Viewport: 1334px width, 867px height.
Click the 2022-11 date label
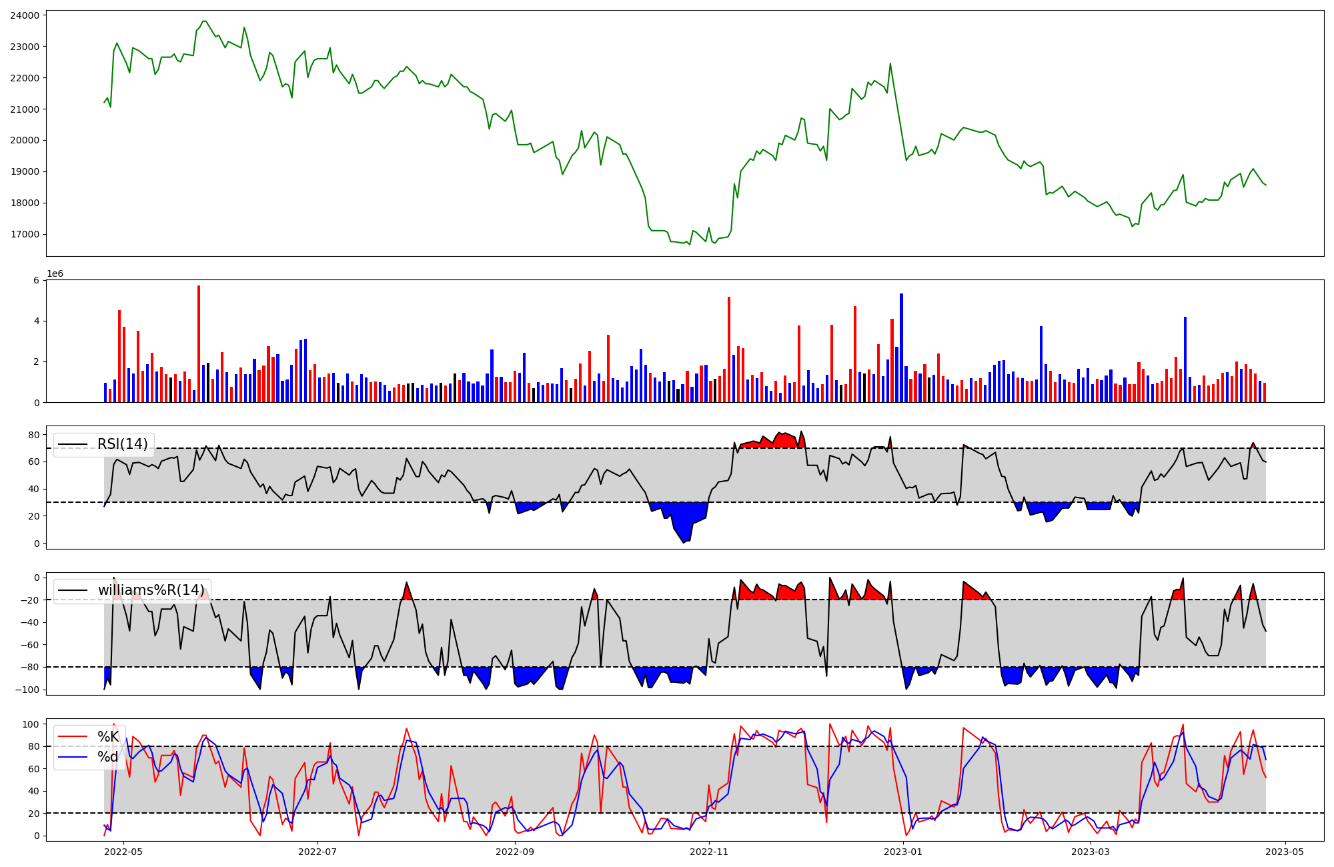(x=708, y=852)
